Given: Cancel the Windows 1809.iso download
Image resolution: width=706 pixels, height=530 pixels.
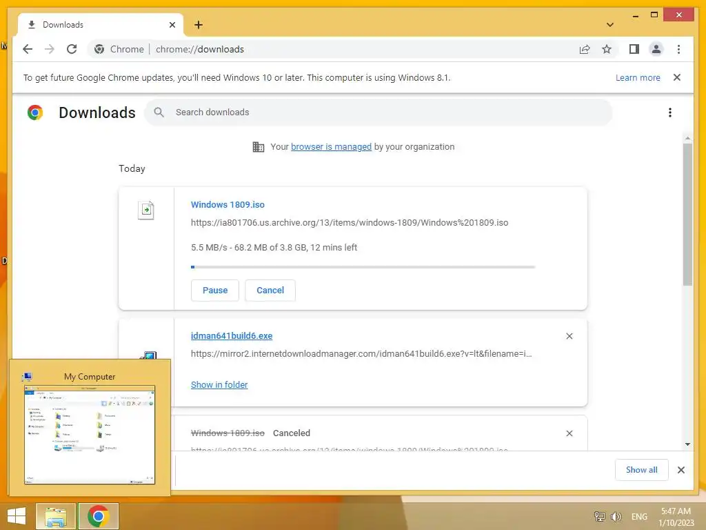Looking at the screenshot, I should click(270, 291).
